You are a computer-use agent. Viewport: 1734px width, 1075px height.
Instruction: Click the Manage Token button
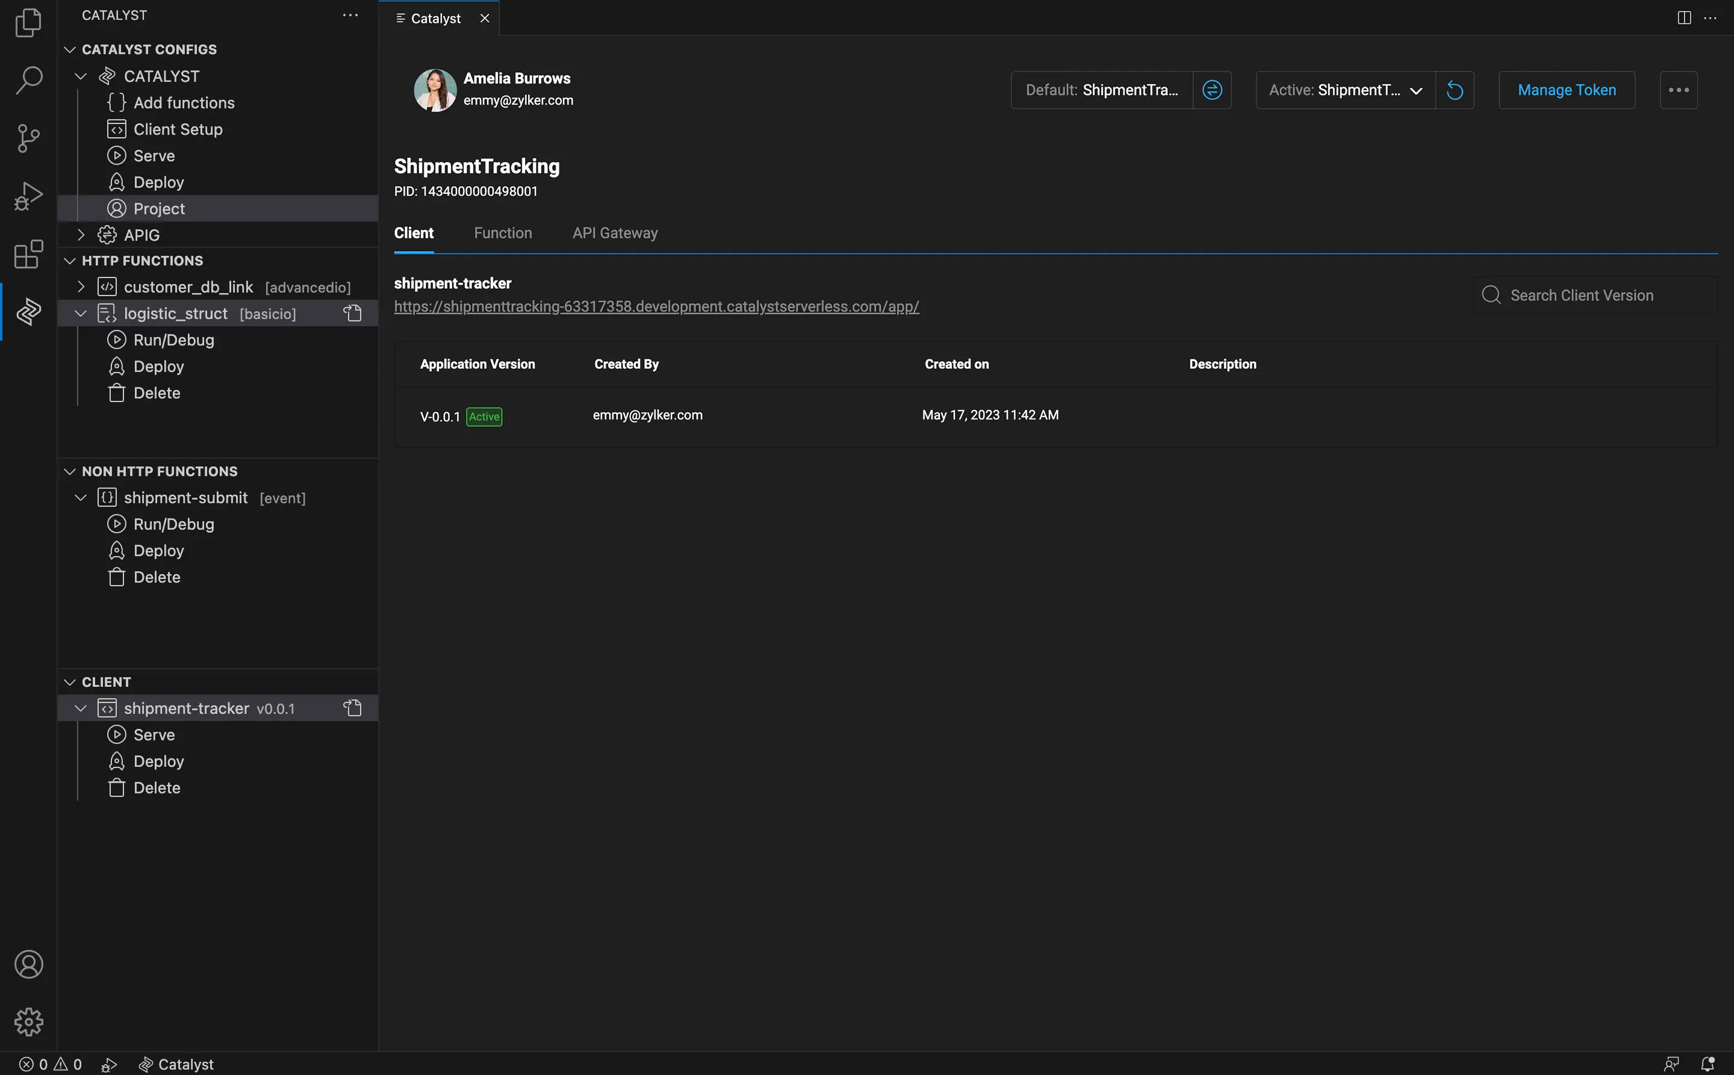point(1567,90)
